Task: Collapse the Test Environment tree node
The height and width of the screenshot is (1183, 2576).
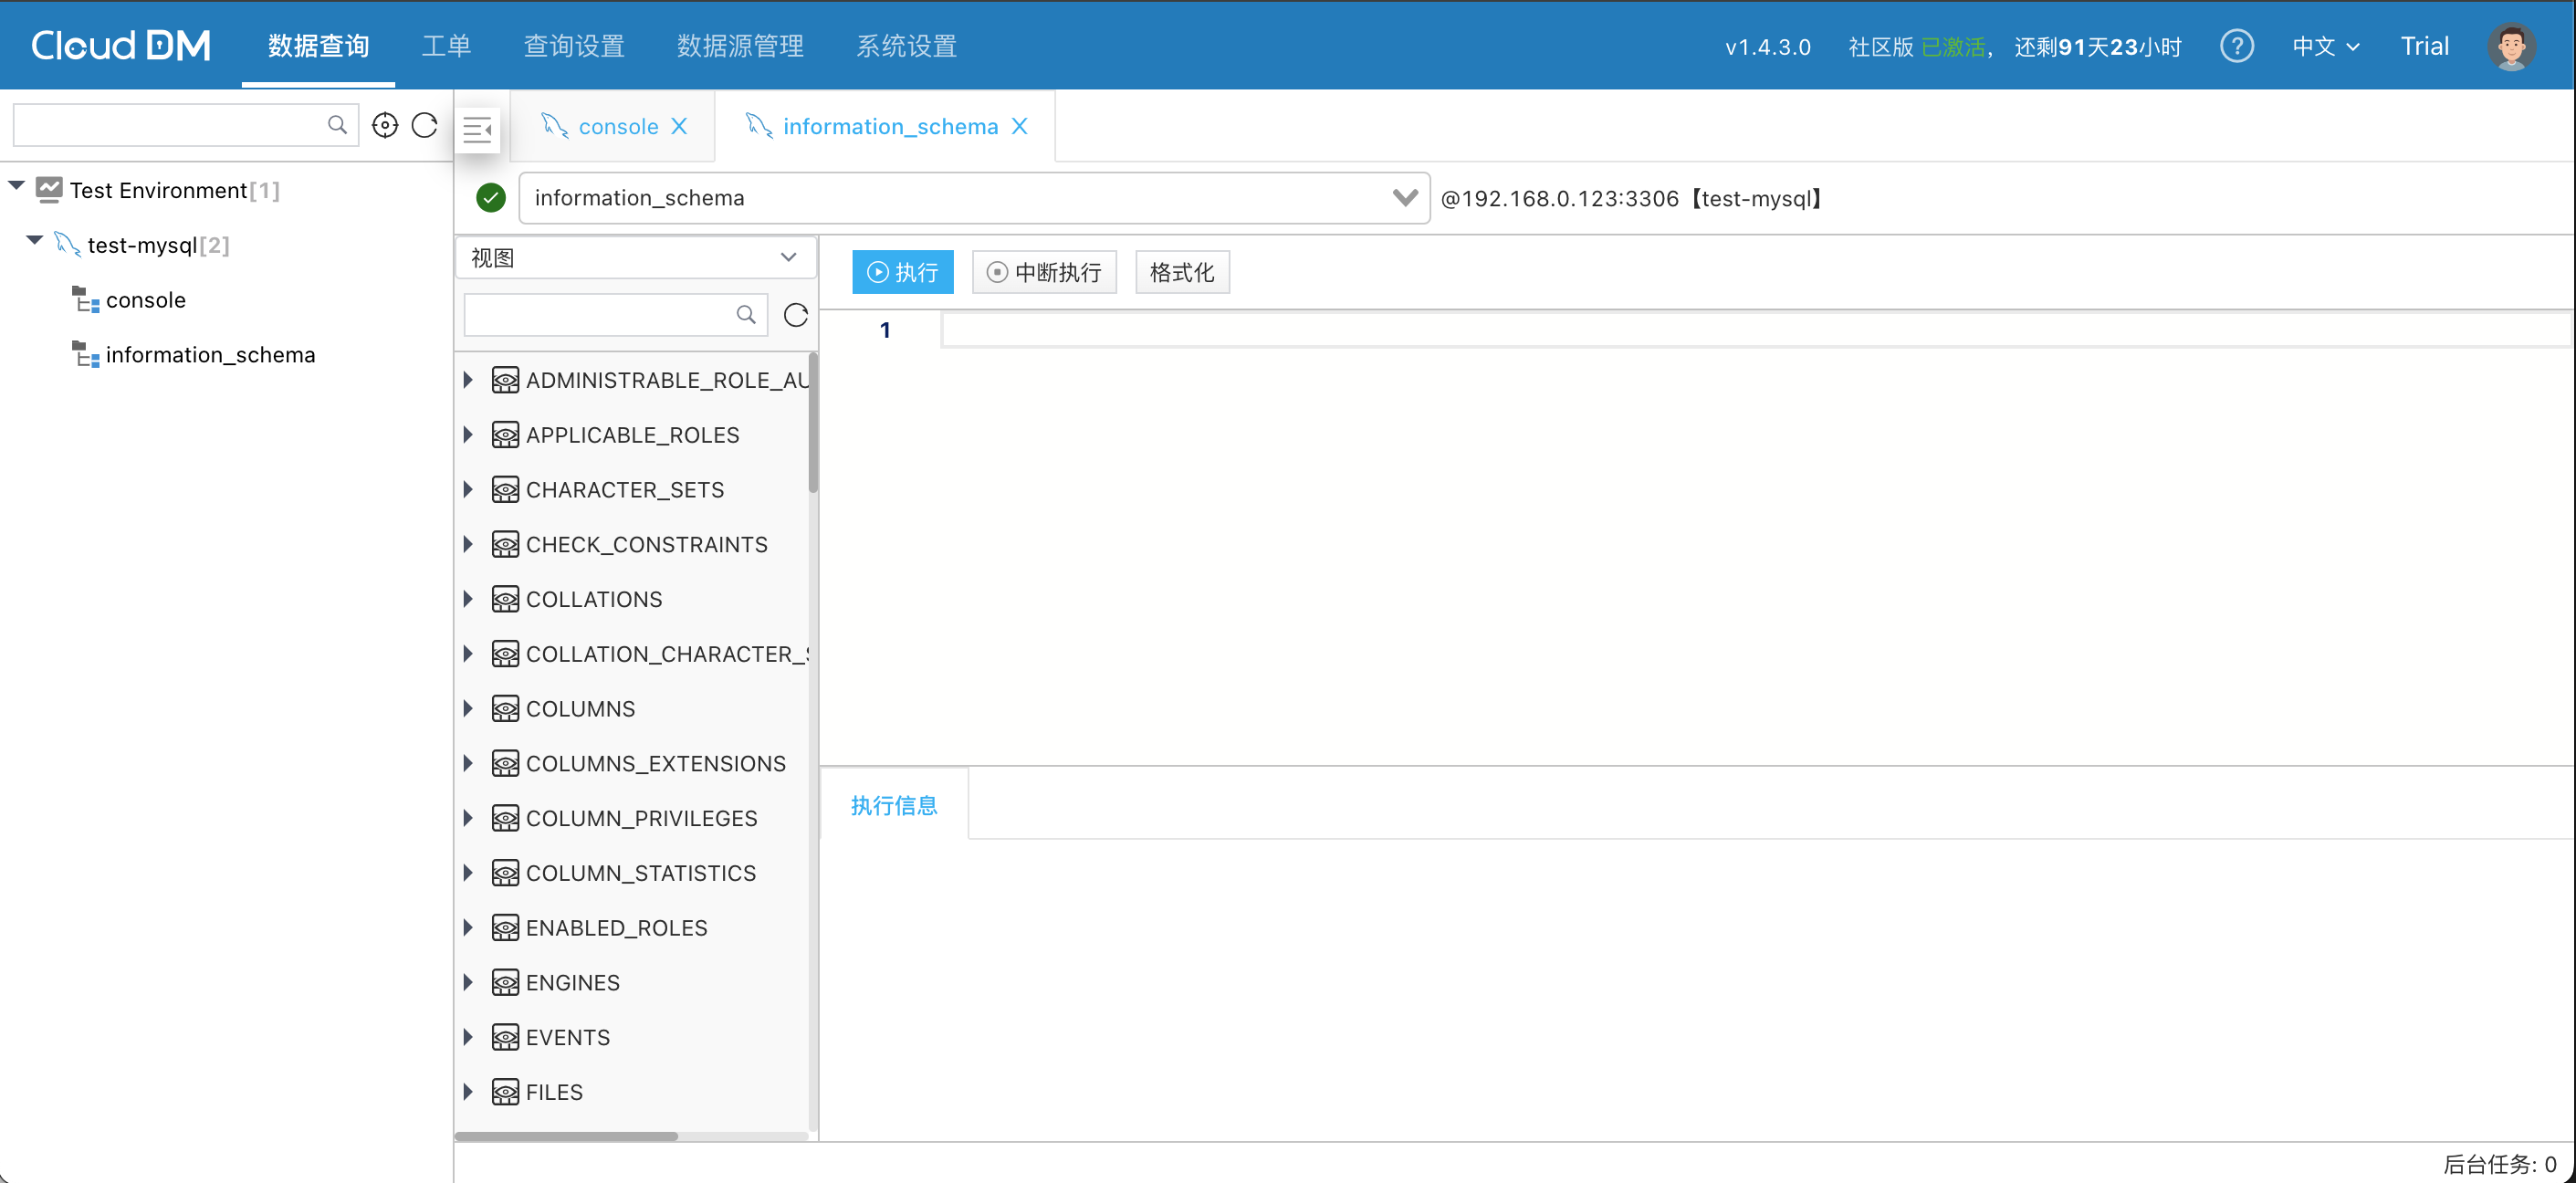Action: pyautogui.click(x=17, y=186)
